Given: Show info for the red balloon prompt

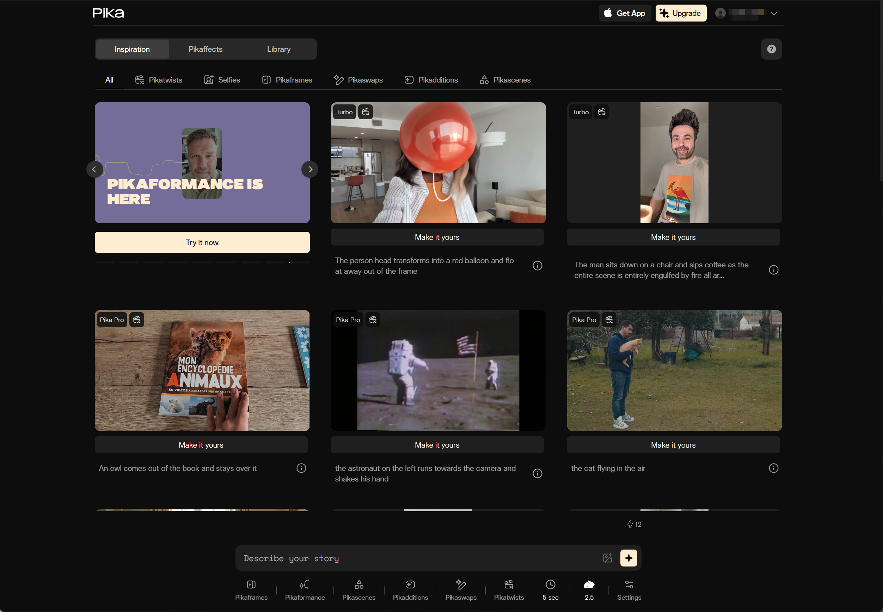Looking at the screenshot, I should coord(537,266).
